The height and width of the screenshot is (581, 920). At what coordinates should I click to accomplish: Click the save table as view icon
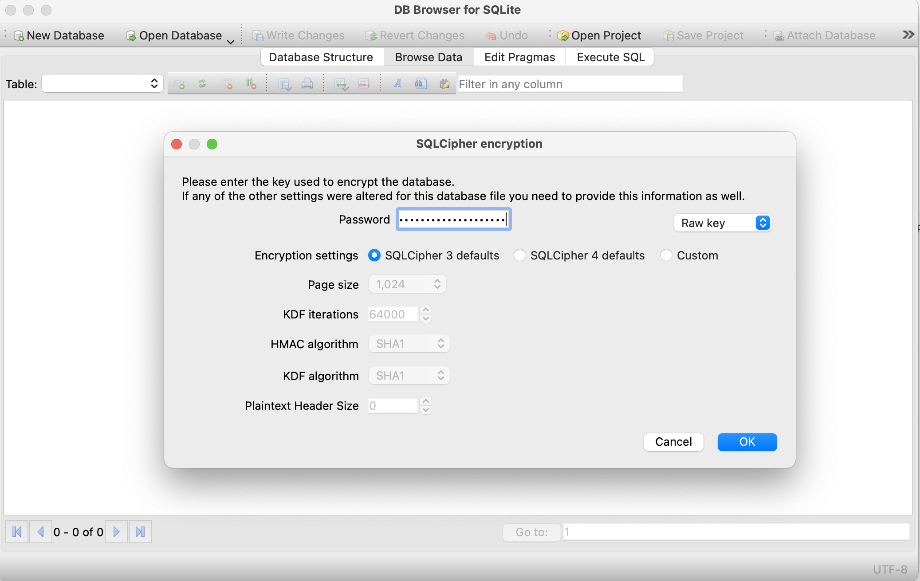[284, 84]
